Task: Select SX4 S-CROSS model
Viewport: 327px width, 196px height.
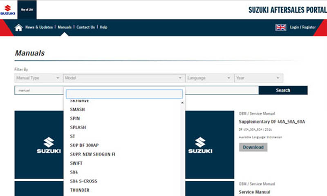Action: 83,181
